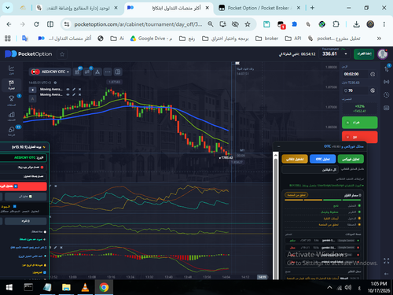Open the Google Drive bookmark
Screen dimensions: 393x295
(x=152, y=39)
